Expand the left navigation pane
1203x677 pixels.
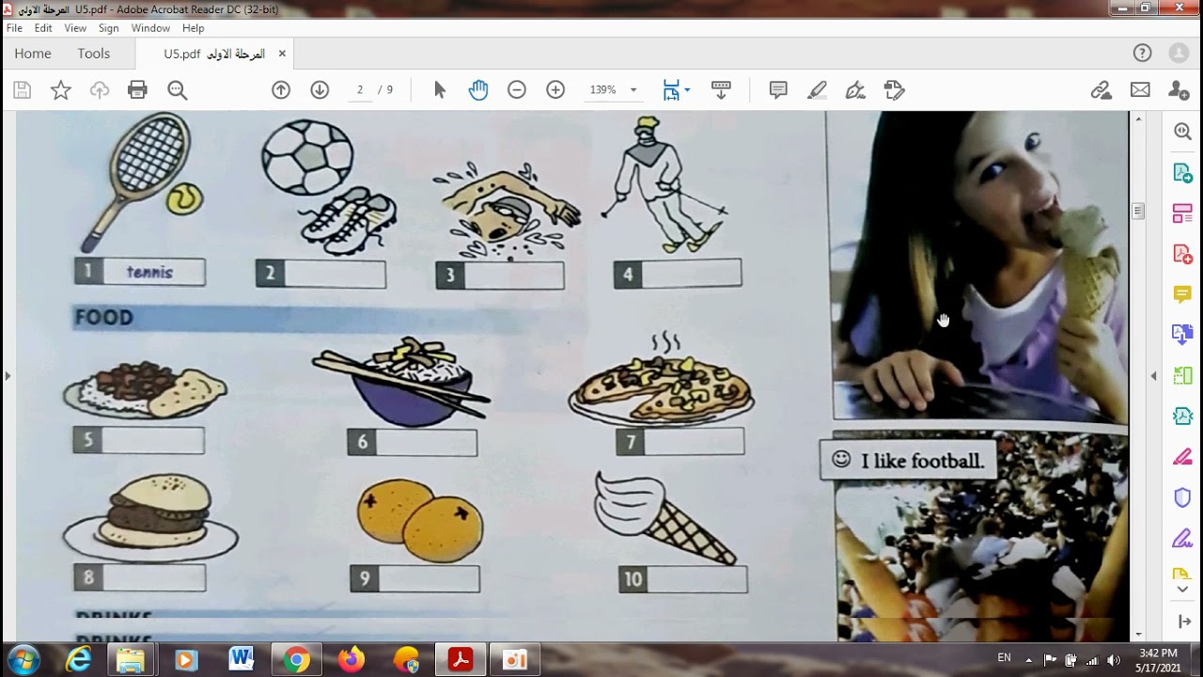(8, 376)
